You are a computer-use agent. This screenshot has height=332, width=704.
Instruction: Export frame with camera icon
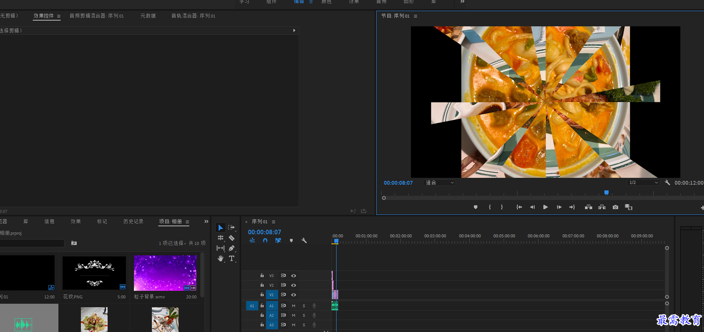click(615, 207)
